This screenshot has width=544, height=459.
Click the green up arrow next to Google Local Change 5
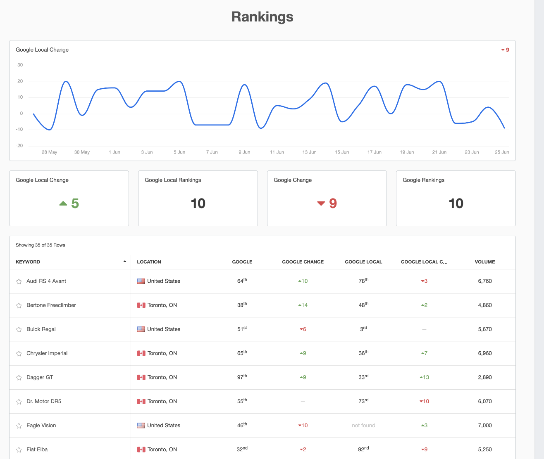pyautogui.click(x=63, y=203)
